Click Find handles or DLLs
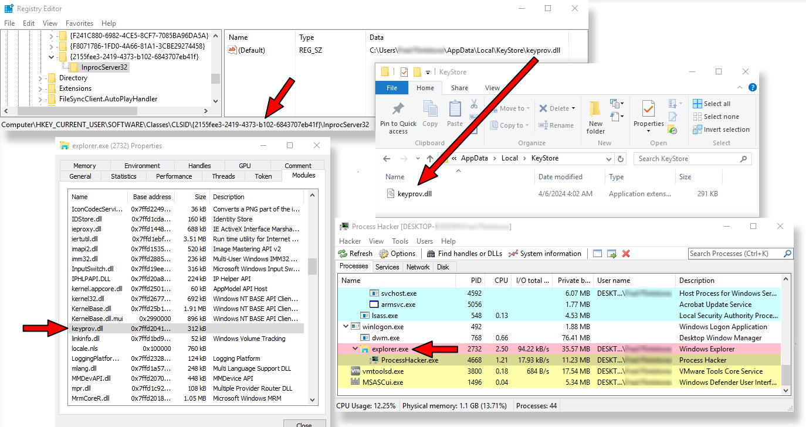The width and height of the screenshot is (806, 427). pos(465,254)
